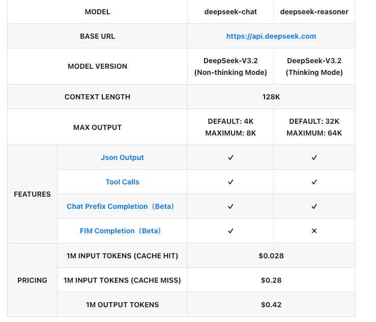Click the FIM Completion cross mark for deepseek-reasoner
The height and width of the screenshot is (322, 376).
[314, 231]
